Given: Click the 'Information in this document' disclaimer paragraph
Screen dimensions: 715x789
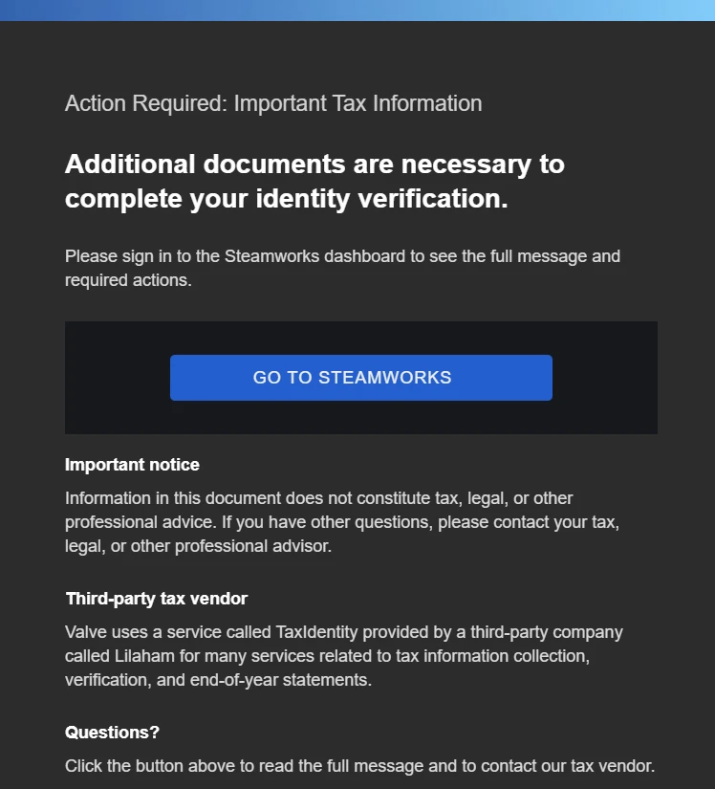Looking at the screenshot, I should tap(342, 522).
